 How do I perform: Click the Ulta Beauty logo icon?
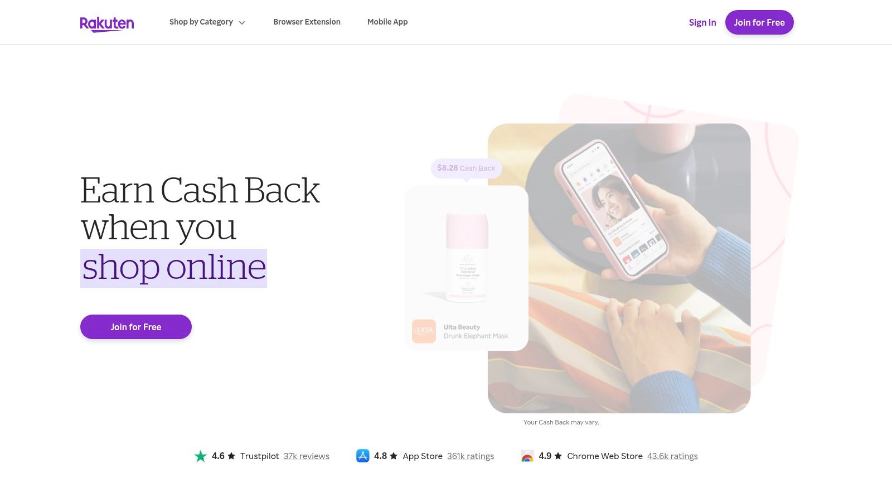[424, 331]
